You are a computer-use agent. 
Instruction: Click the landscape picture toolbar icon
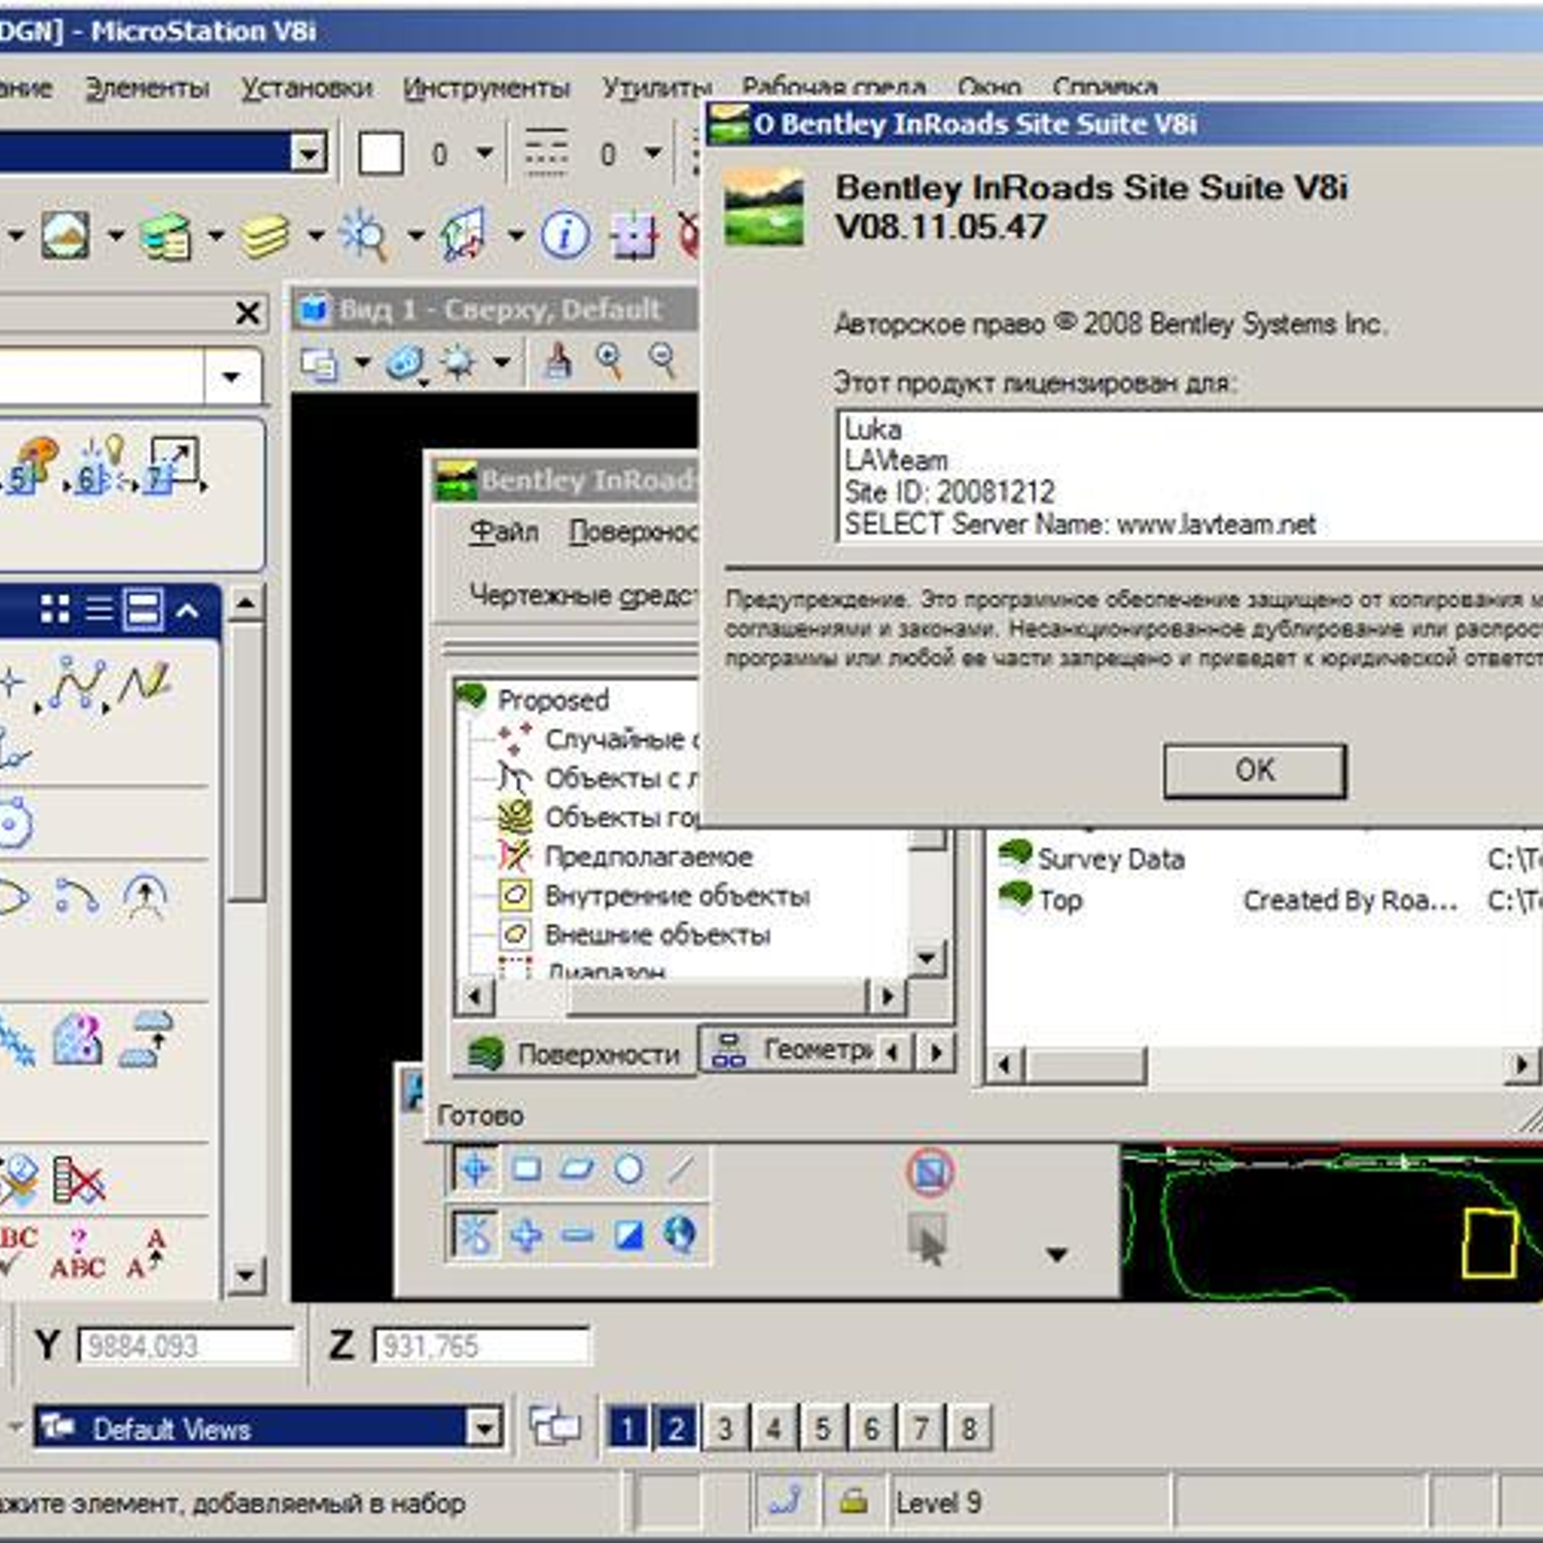click(66, 234)
